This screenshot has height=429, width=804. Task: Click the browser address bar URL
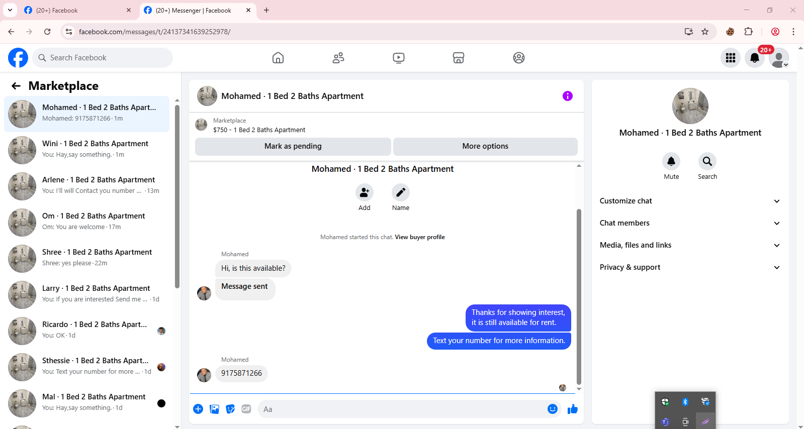coord(154,32)
